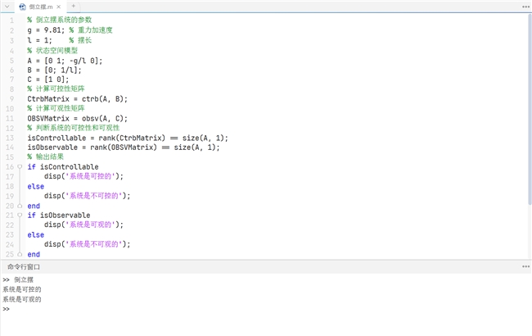This screenshot has height=336, width=532.
Task: Click the MATLAB file icon on the tab
Action: point(22,7)
